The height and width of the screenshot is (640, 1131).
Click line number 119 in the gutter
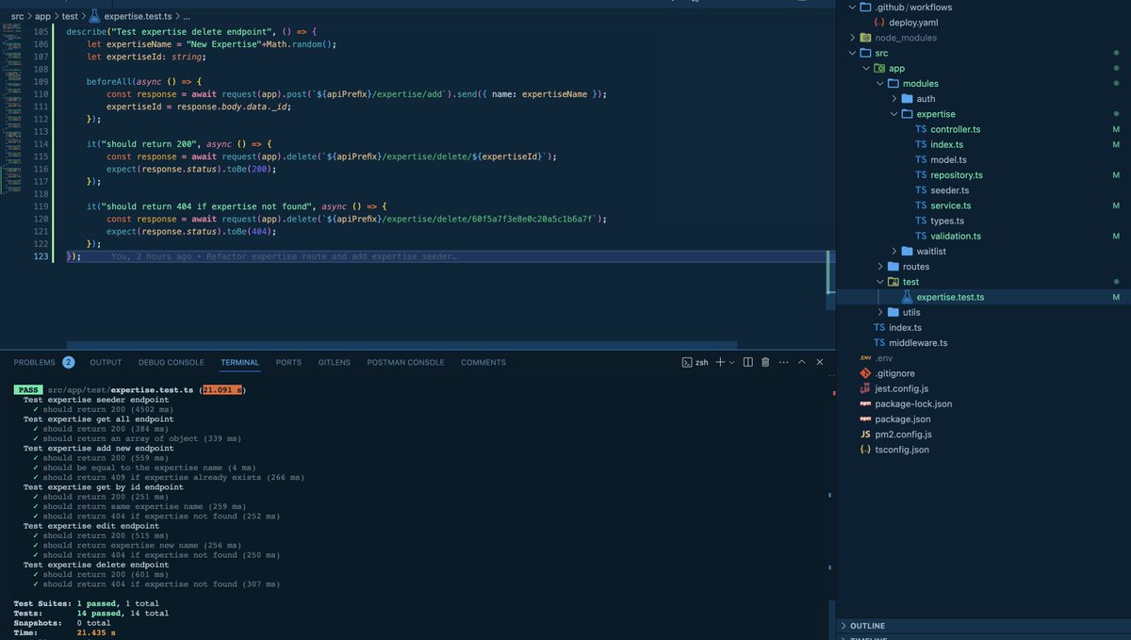click(41, 205)
